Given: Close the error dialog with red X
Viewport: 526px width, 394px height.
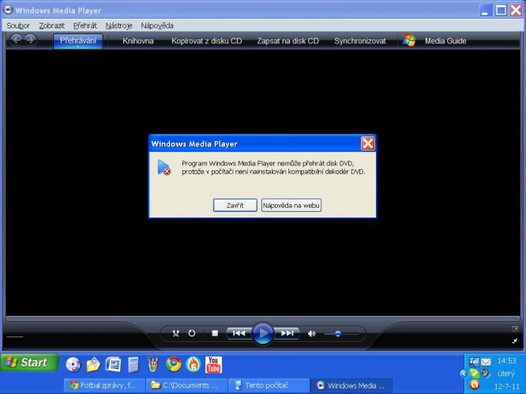Looking at the screenshot, I should point(368,143).
